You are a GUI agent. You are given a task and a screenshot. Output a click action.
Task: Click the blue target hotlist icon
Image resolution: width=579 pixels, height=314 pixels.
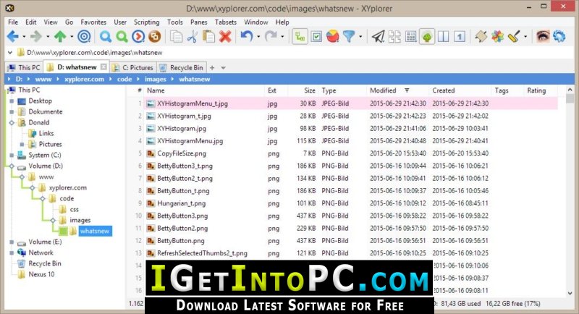click(84, 36)
